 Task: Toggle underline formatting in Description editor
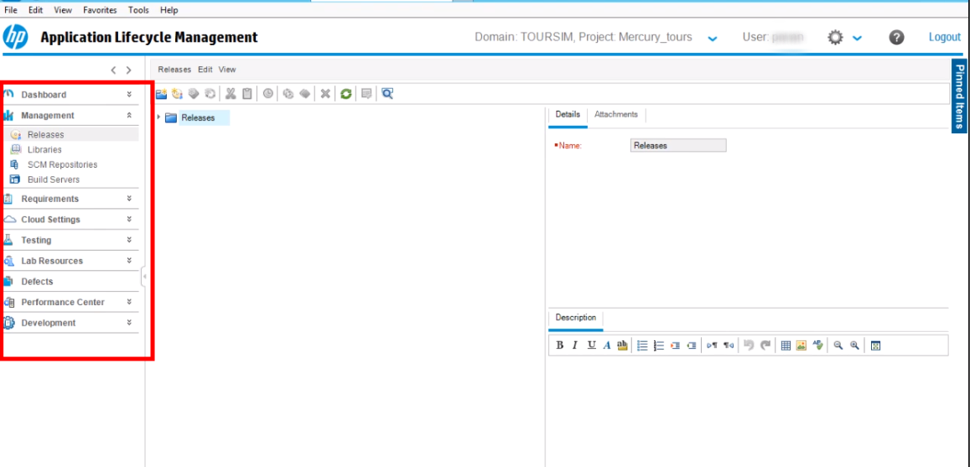tap(591, 345)
